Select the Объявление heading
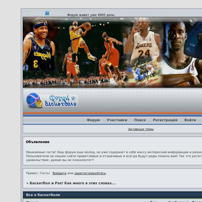 point(38,142)
